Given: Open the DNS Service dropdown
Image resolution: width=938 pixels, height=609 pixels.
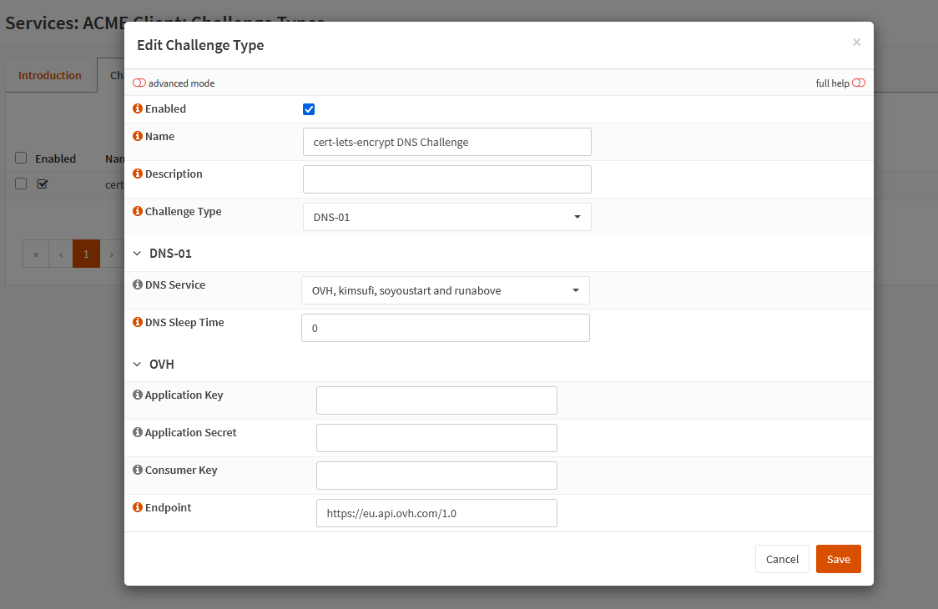Looking at the screenshot, I should (445, 289).
